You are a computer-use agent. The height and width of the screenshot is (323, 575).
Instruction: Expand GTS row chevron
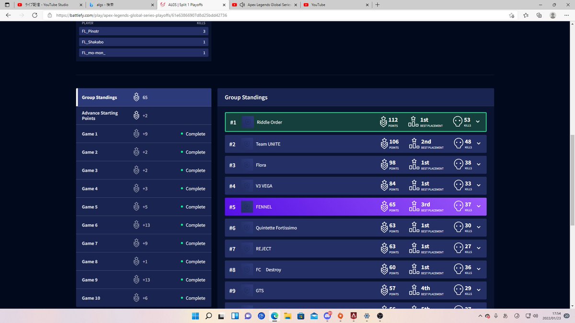(478, 290)
